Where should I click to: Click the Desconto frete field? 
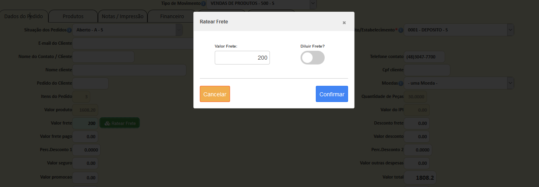click(417, 123)
